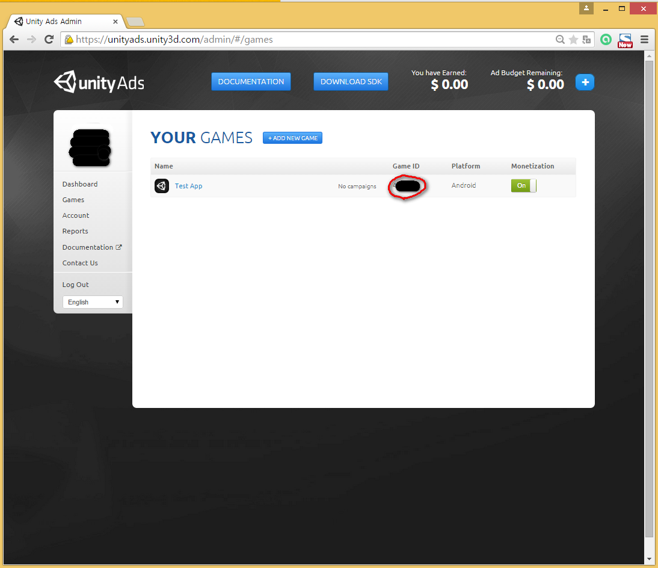658x568 pixels.
Task: Click the vertical scrollbar thumb
Action: click(x=649, y=299)
